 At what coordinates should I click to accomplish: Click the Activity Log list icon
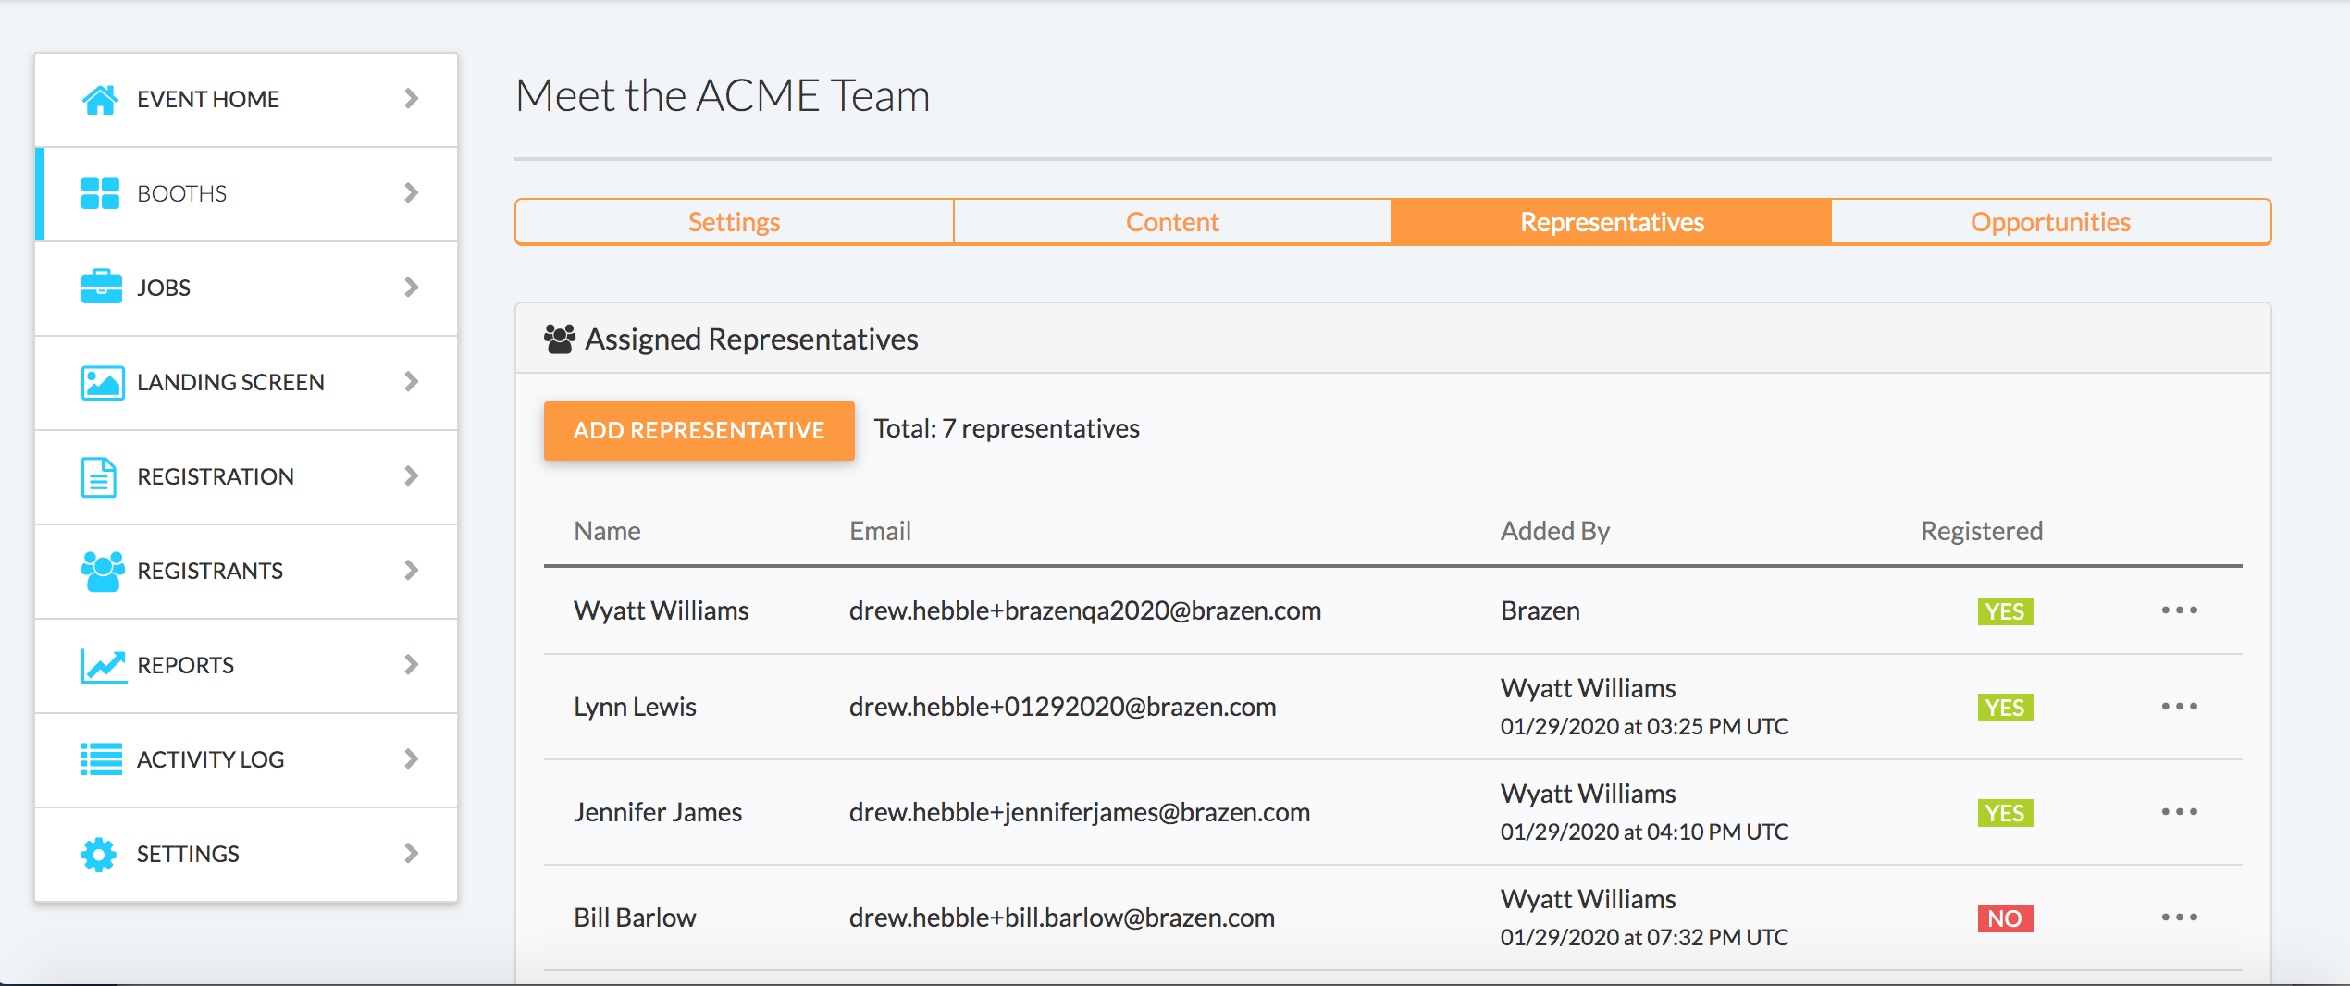(101, 759)
